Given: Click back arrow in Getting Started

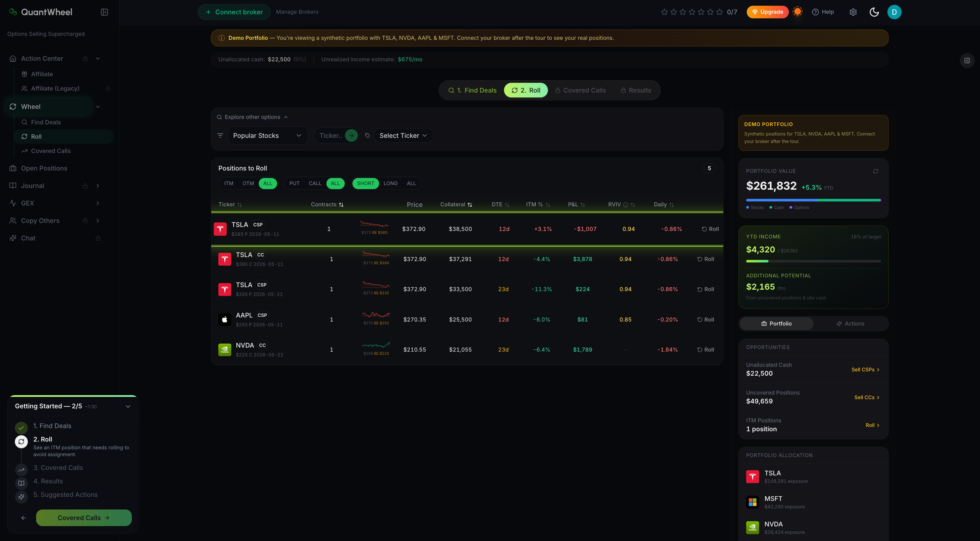Looking at the screenshot, I should click(23, 518).
